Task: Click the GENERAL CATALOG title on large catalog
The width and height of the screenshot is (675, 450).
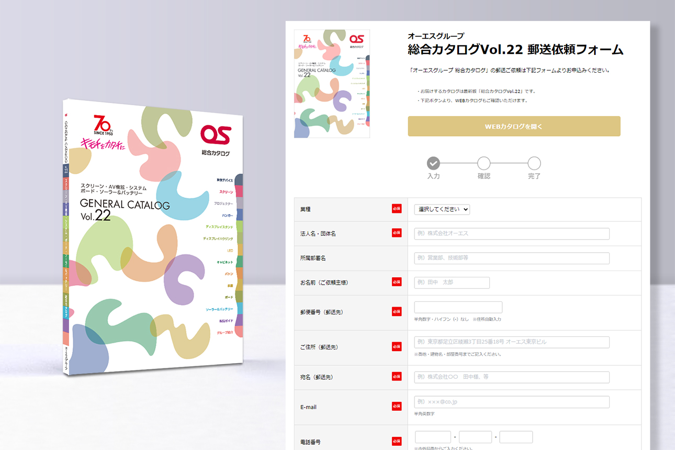Action: [x=125, y=205]
